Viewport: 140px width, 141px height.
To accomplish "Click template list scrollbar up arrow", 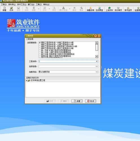I will coord(97,43).
